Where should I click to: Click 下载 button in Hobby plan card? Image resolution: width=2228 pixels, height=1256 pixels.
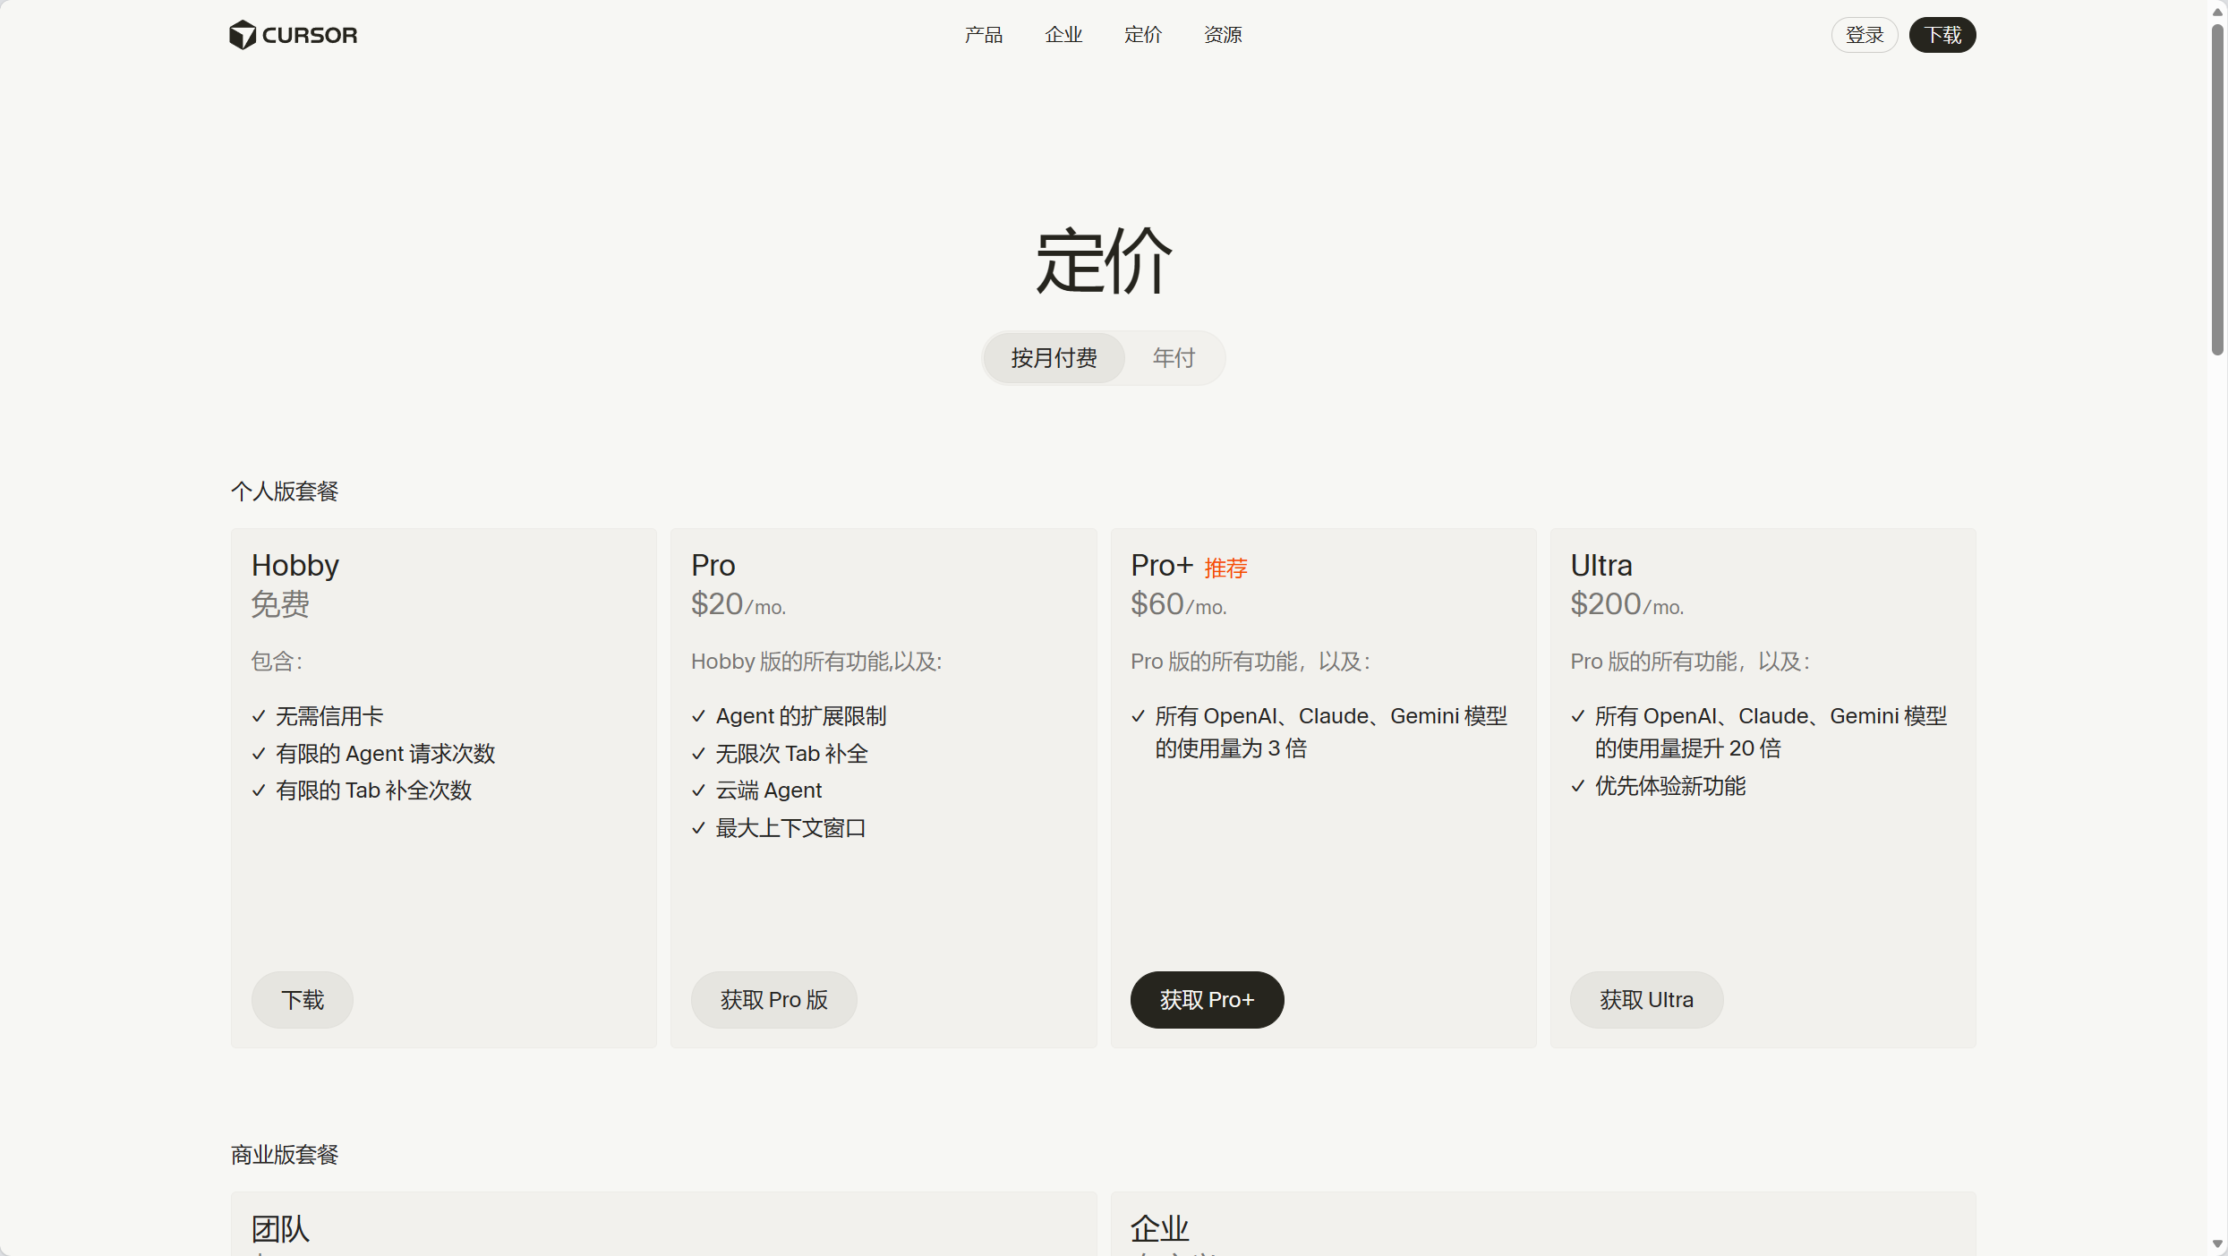click(303, 1000)
